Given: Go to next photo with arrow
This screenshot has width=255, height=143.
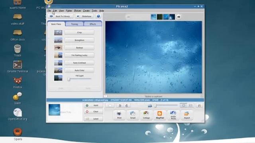Looking at the screenshot, I should 178,17.
